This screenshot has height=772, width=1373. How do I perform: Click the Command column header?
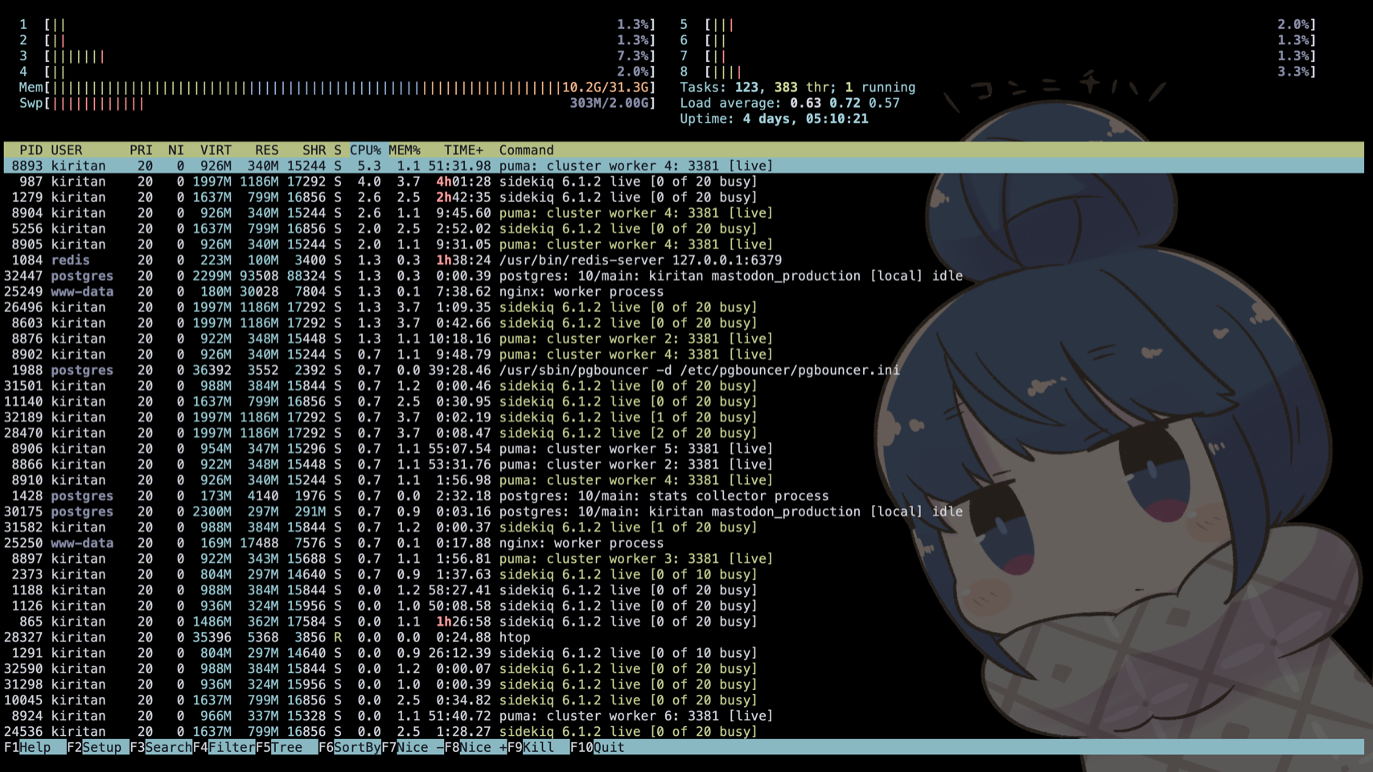(x=526, y=150)
